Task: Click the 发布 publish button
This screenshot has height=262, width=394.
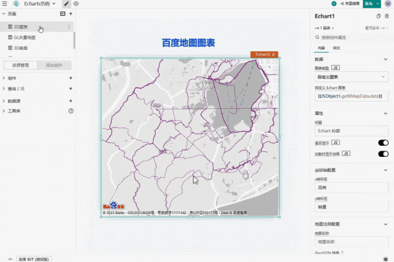Action: click(x=369, y=4)
